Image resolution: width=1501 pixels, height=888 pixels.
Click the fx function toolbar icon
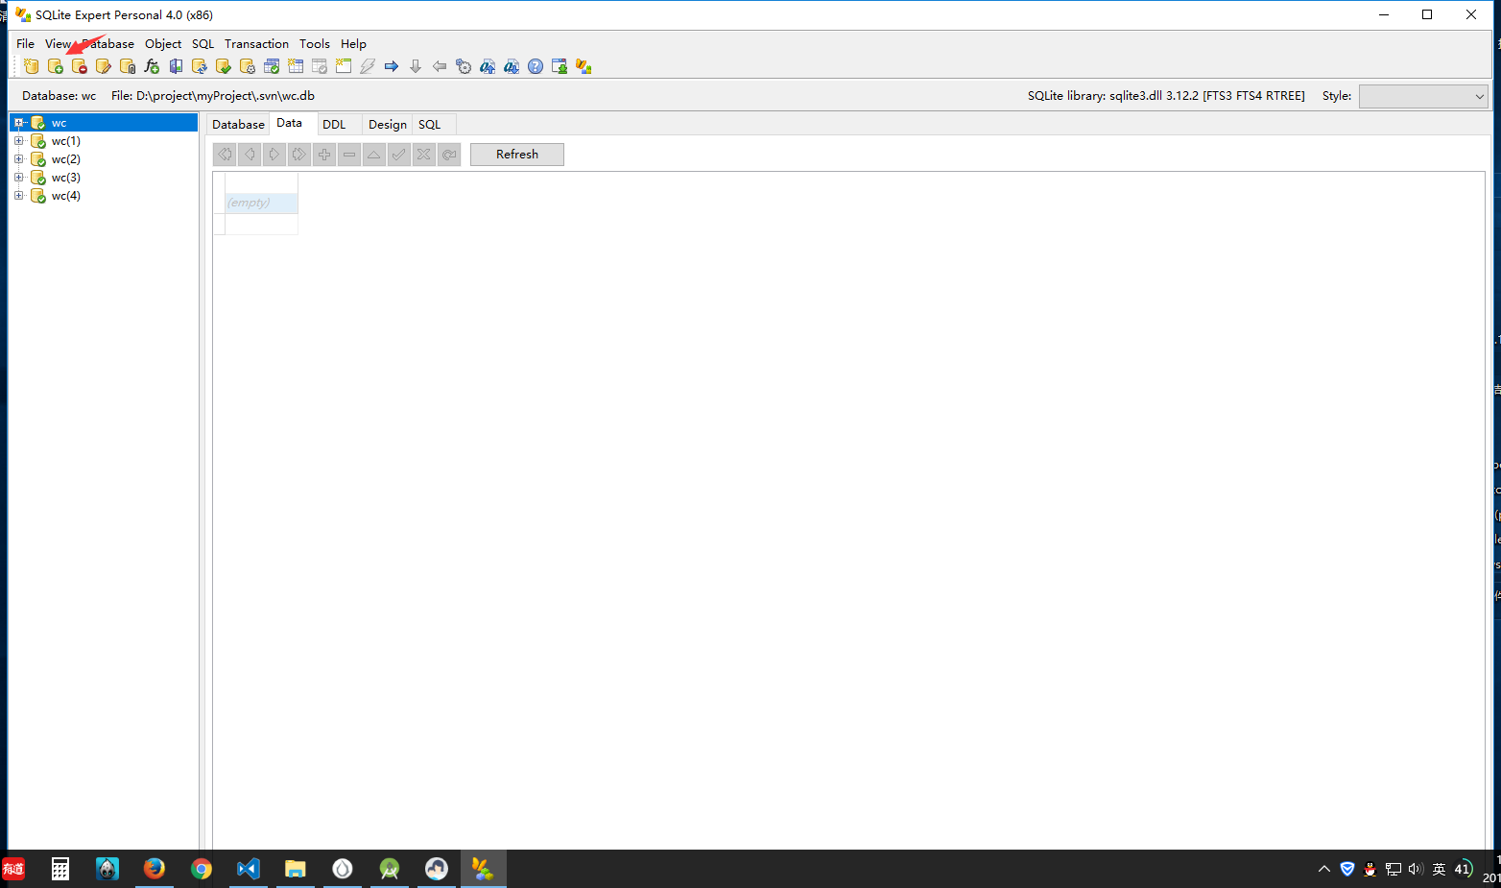[x=152, y=66]
